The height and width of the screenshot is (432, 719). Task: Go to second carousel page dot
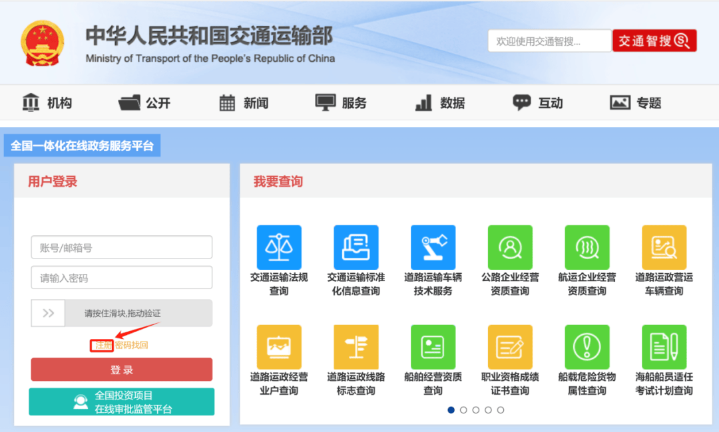463,410
